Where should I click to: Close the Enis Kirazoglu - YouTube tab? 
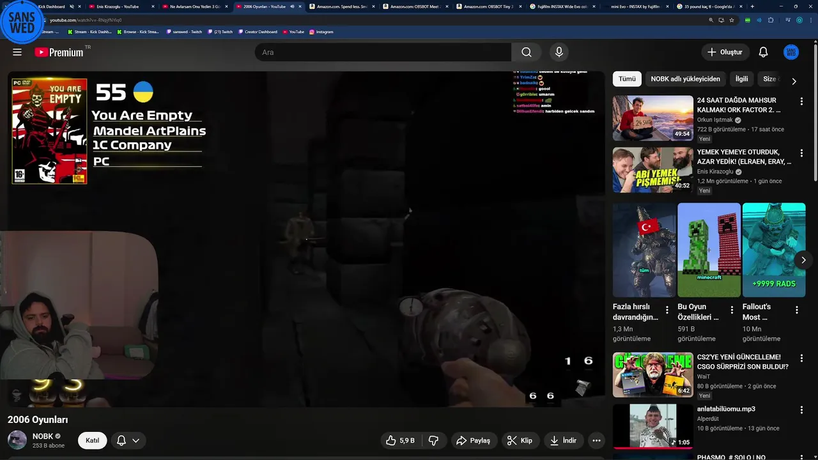[x=153, y=6]
